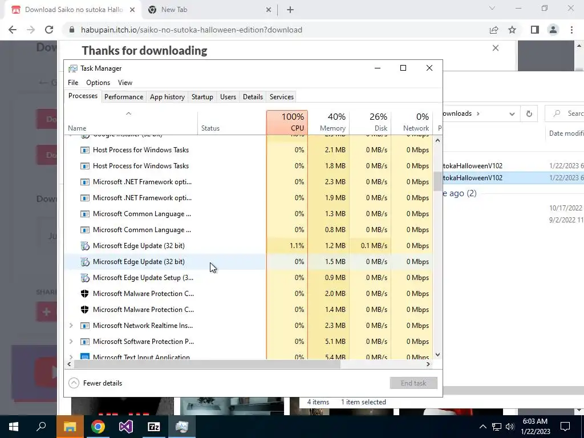Click the process list scroll down arrow
This screenshot has height=438, width=584.
pos(437,355)
